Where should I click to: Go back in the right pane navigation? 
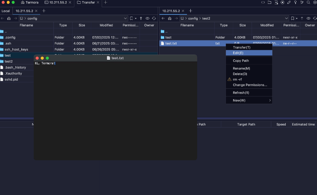[x=163, y=18]
